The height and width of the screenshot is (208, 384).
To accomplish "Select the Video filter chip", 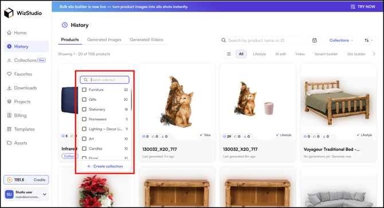I will [300, 54].
